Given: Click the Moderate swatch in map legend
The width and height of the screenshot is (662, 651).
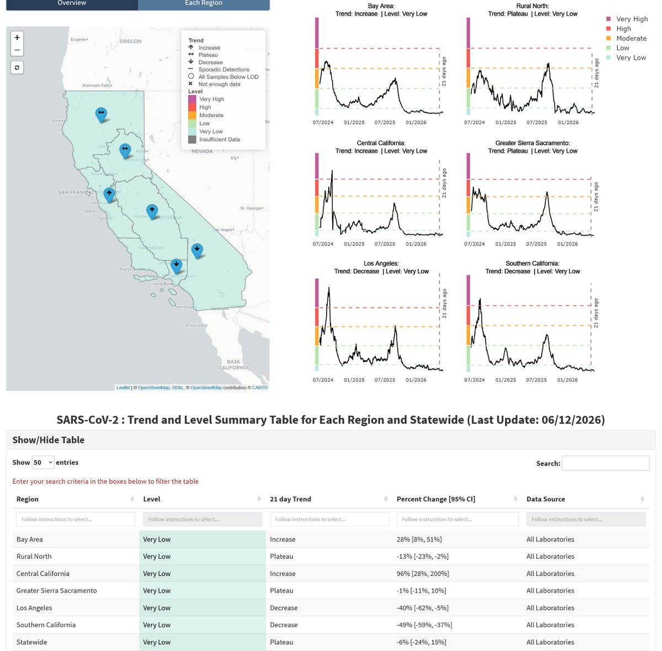Looking at the screenshot, I should 192,115.
